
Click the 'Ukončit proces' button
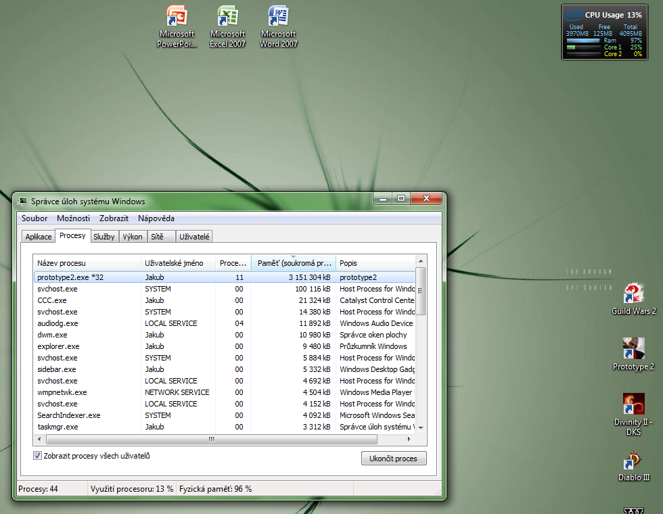pyautogui.click(x=394, y=459)
